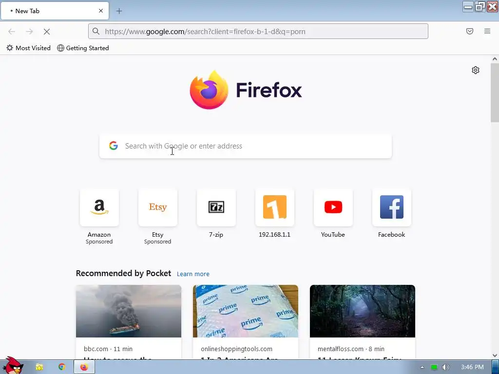The image size is (499, 374).
Task: Click the scrollbar down arrow
Action: 495,355
